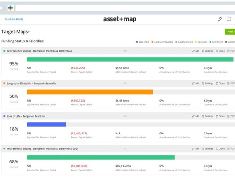
Task: Click the ($230,205) capital deficit value
Action: pyautogui.click(x=78, y=68)
